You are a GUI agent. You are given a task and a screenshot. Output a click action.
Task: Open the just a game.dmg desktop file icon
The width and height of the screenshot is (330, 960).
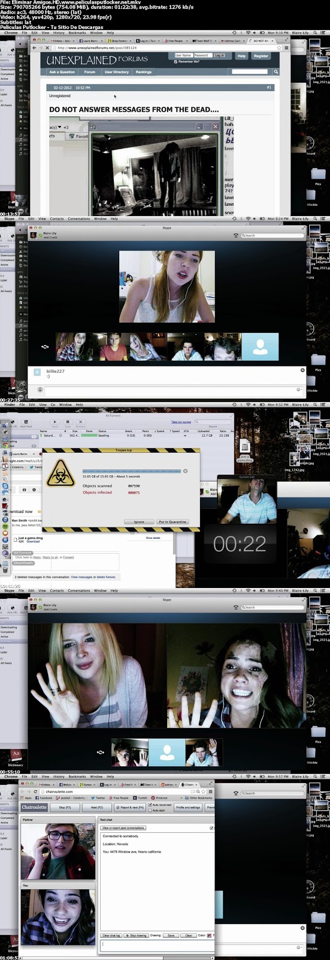point(245,447)
